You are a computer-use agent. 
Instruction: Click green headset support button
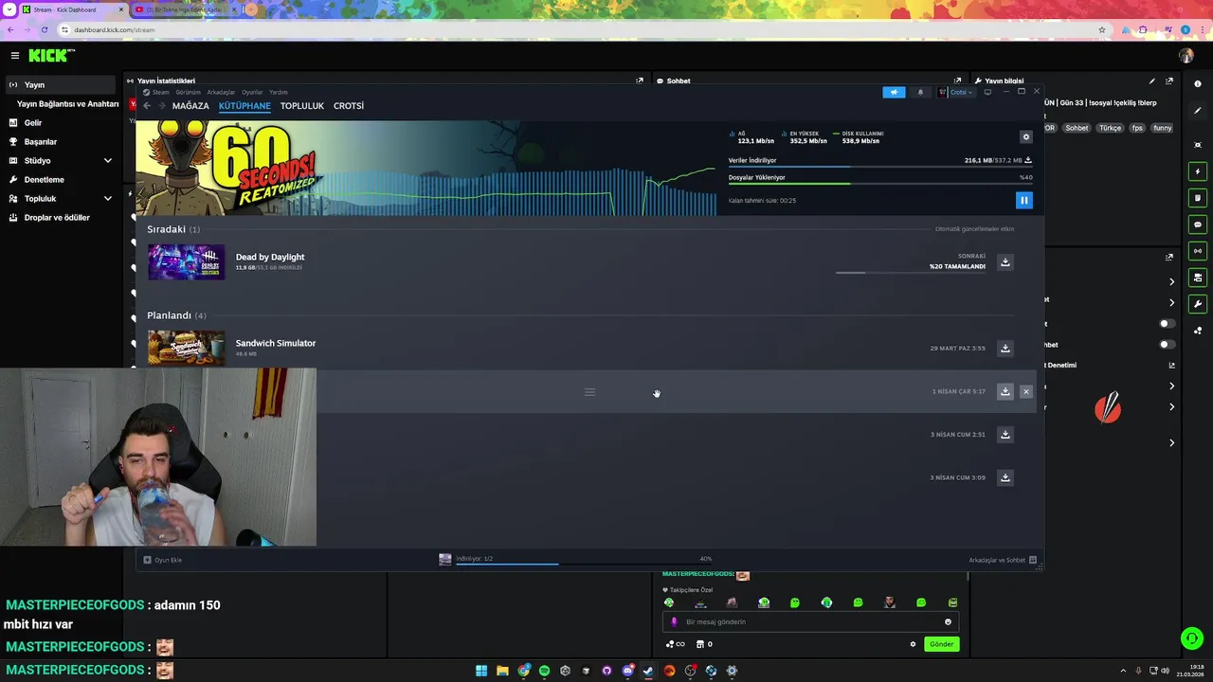[1191, 638]
